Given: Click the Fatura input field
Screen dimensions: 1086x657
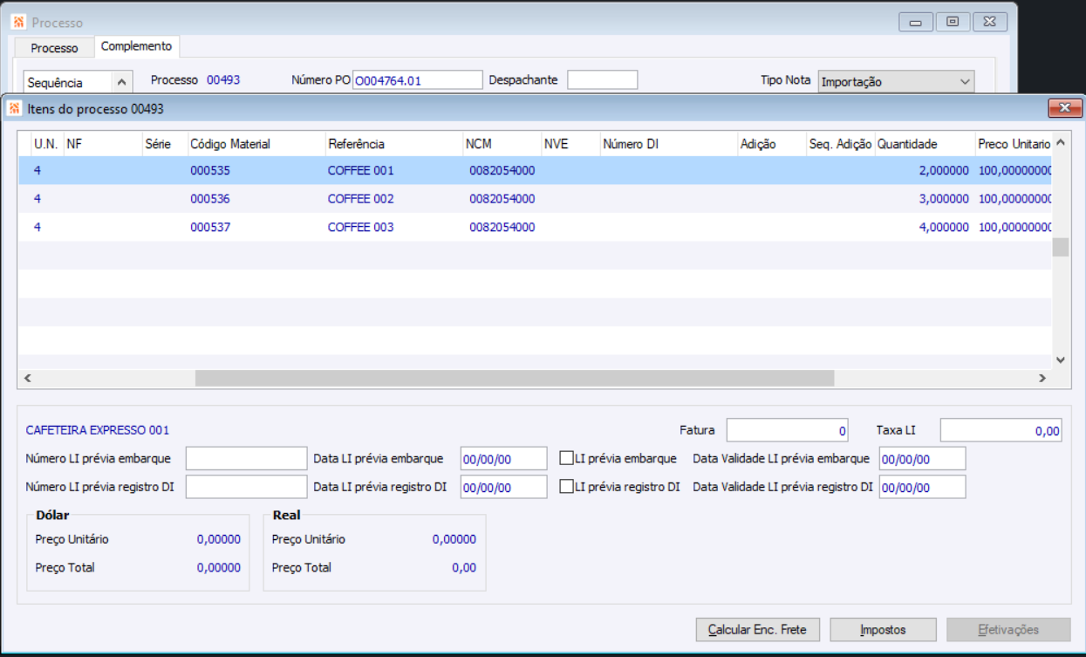Looking at the screenshot, I should [x=787, y=430].
